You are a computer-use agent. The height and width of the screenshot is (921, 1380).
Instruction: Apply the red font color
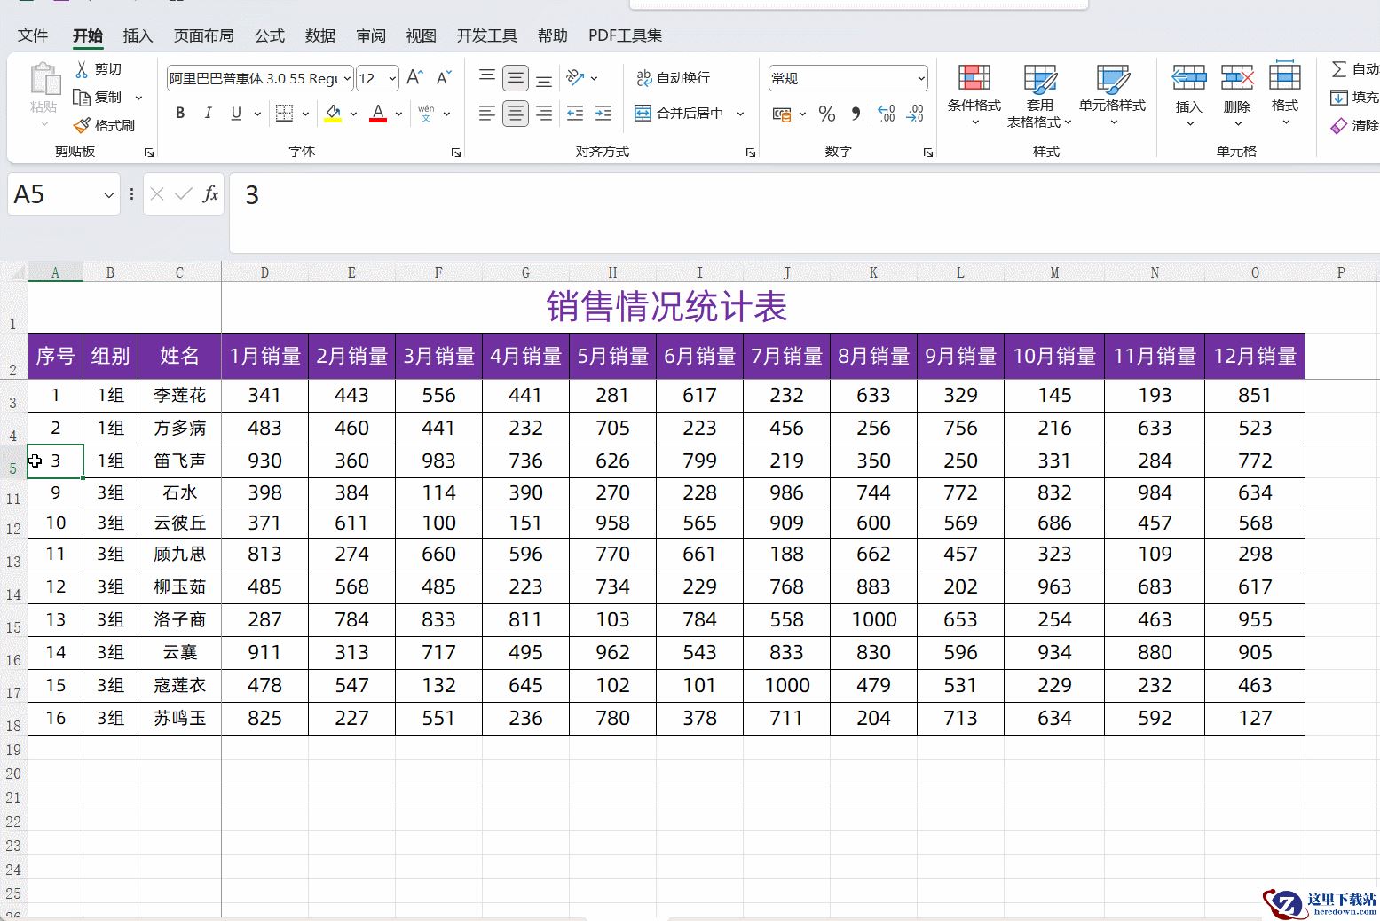378,114
